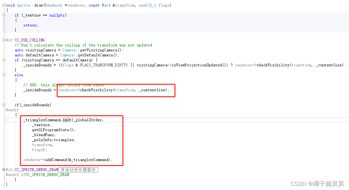Viewport: 349px width, 190px height.
Task: Click the "XXX: this always return true" comment
Action: [x=64, y=85]
